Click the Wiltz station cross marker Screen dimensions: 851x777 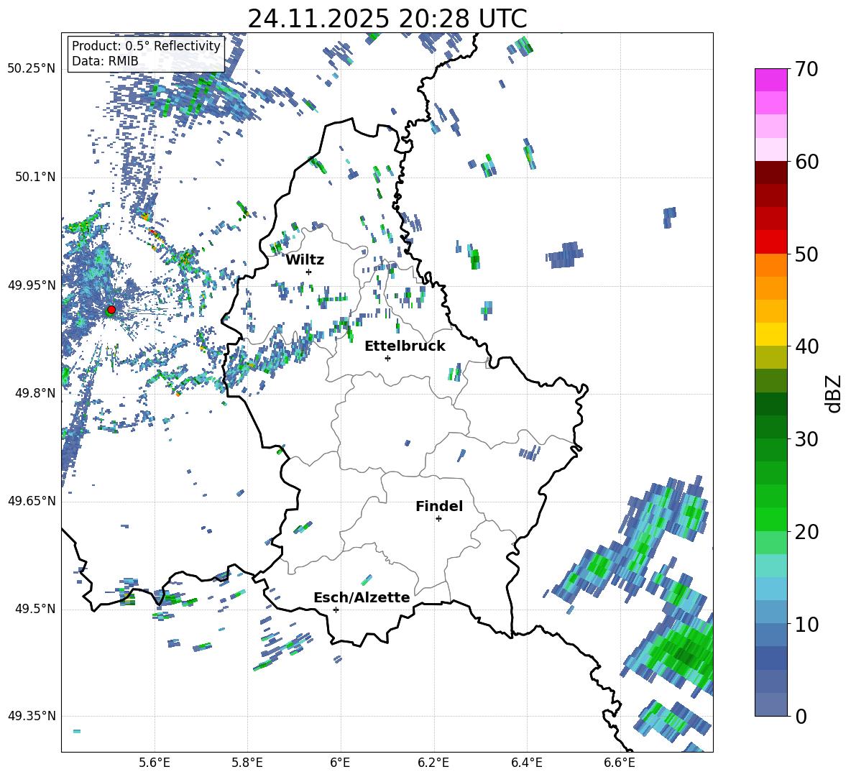(x=309, y=272)
